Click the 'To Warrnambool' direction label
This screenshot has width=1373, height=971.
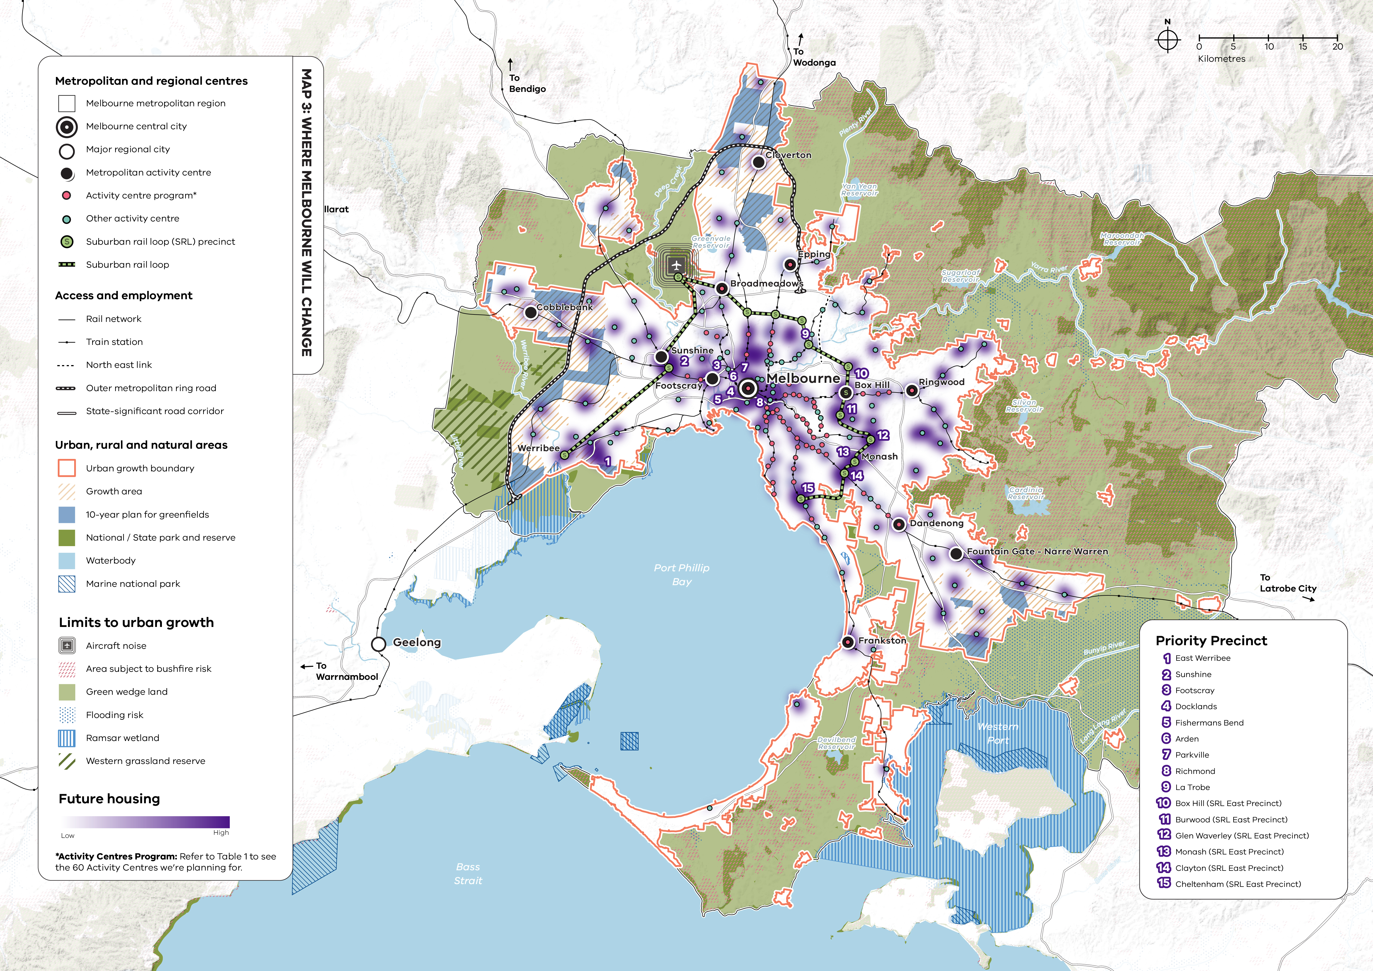(x=346, y=672)
